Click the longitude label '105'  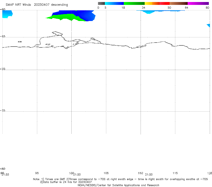[x=106, y=173]
